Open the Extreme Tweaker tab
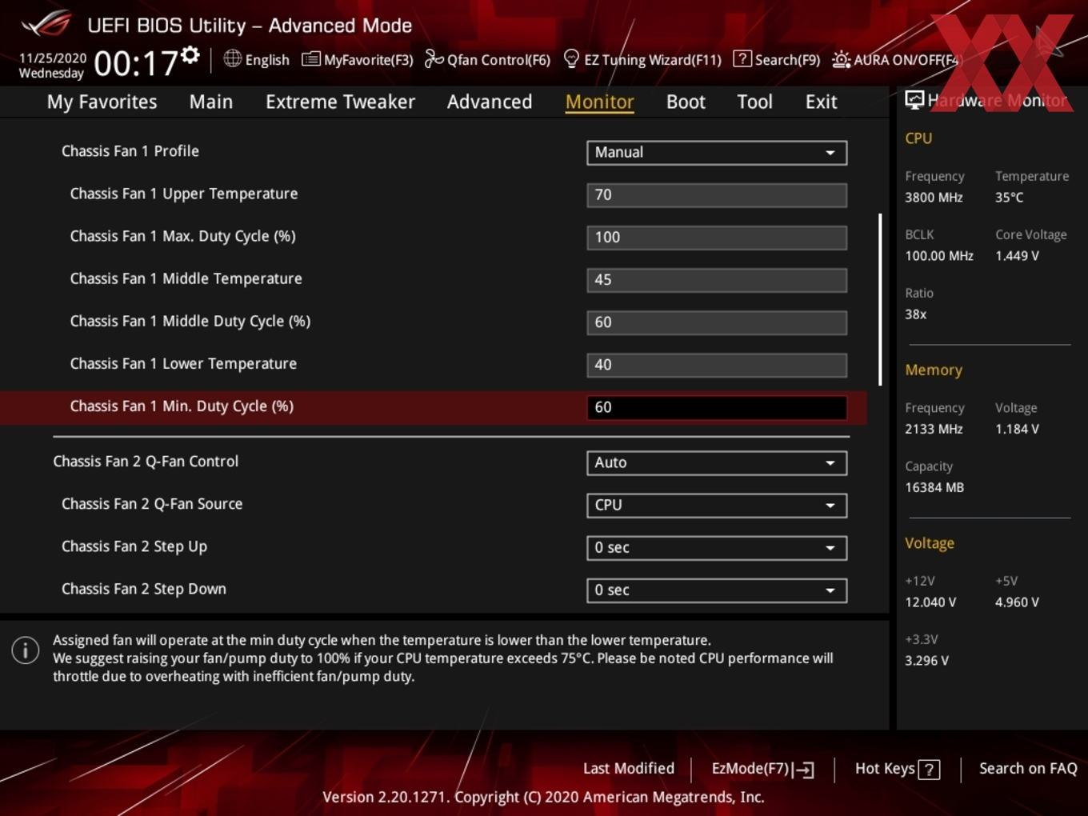The width and height of the screenshot is (1088, 816). (x=340, y=102)
